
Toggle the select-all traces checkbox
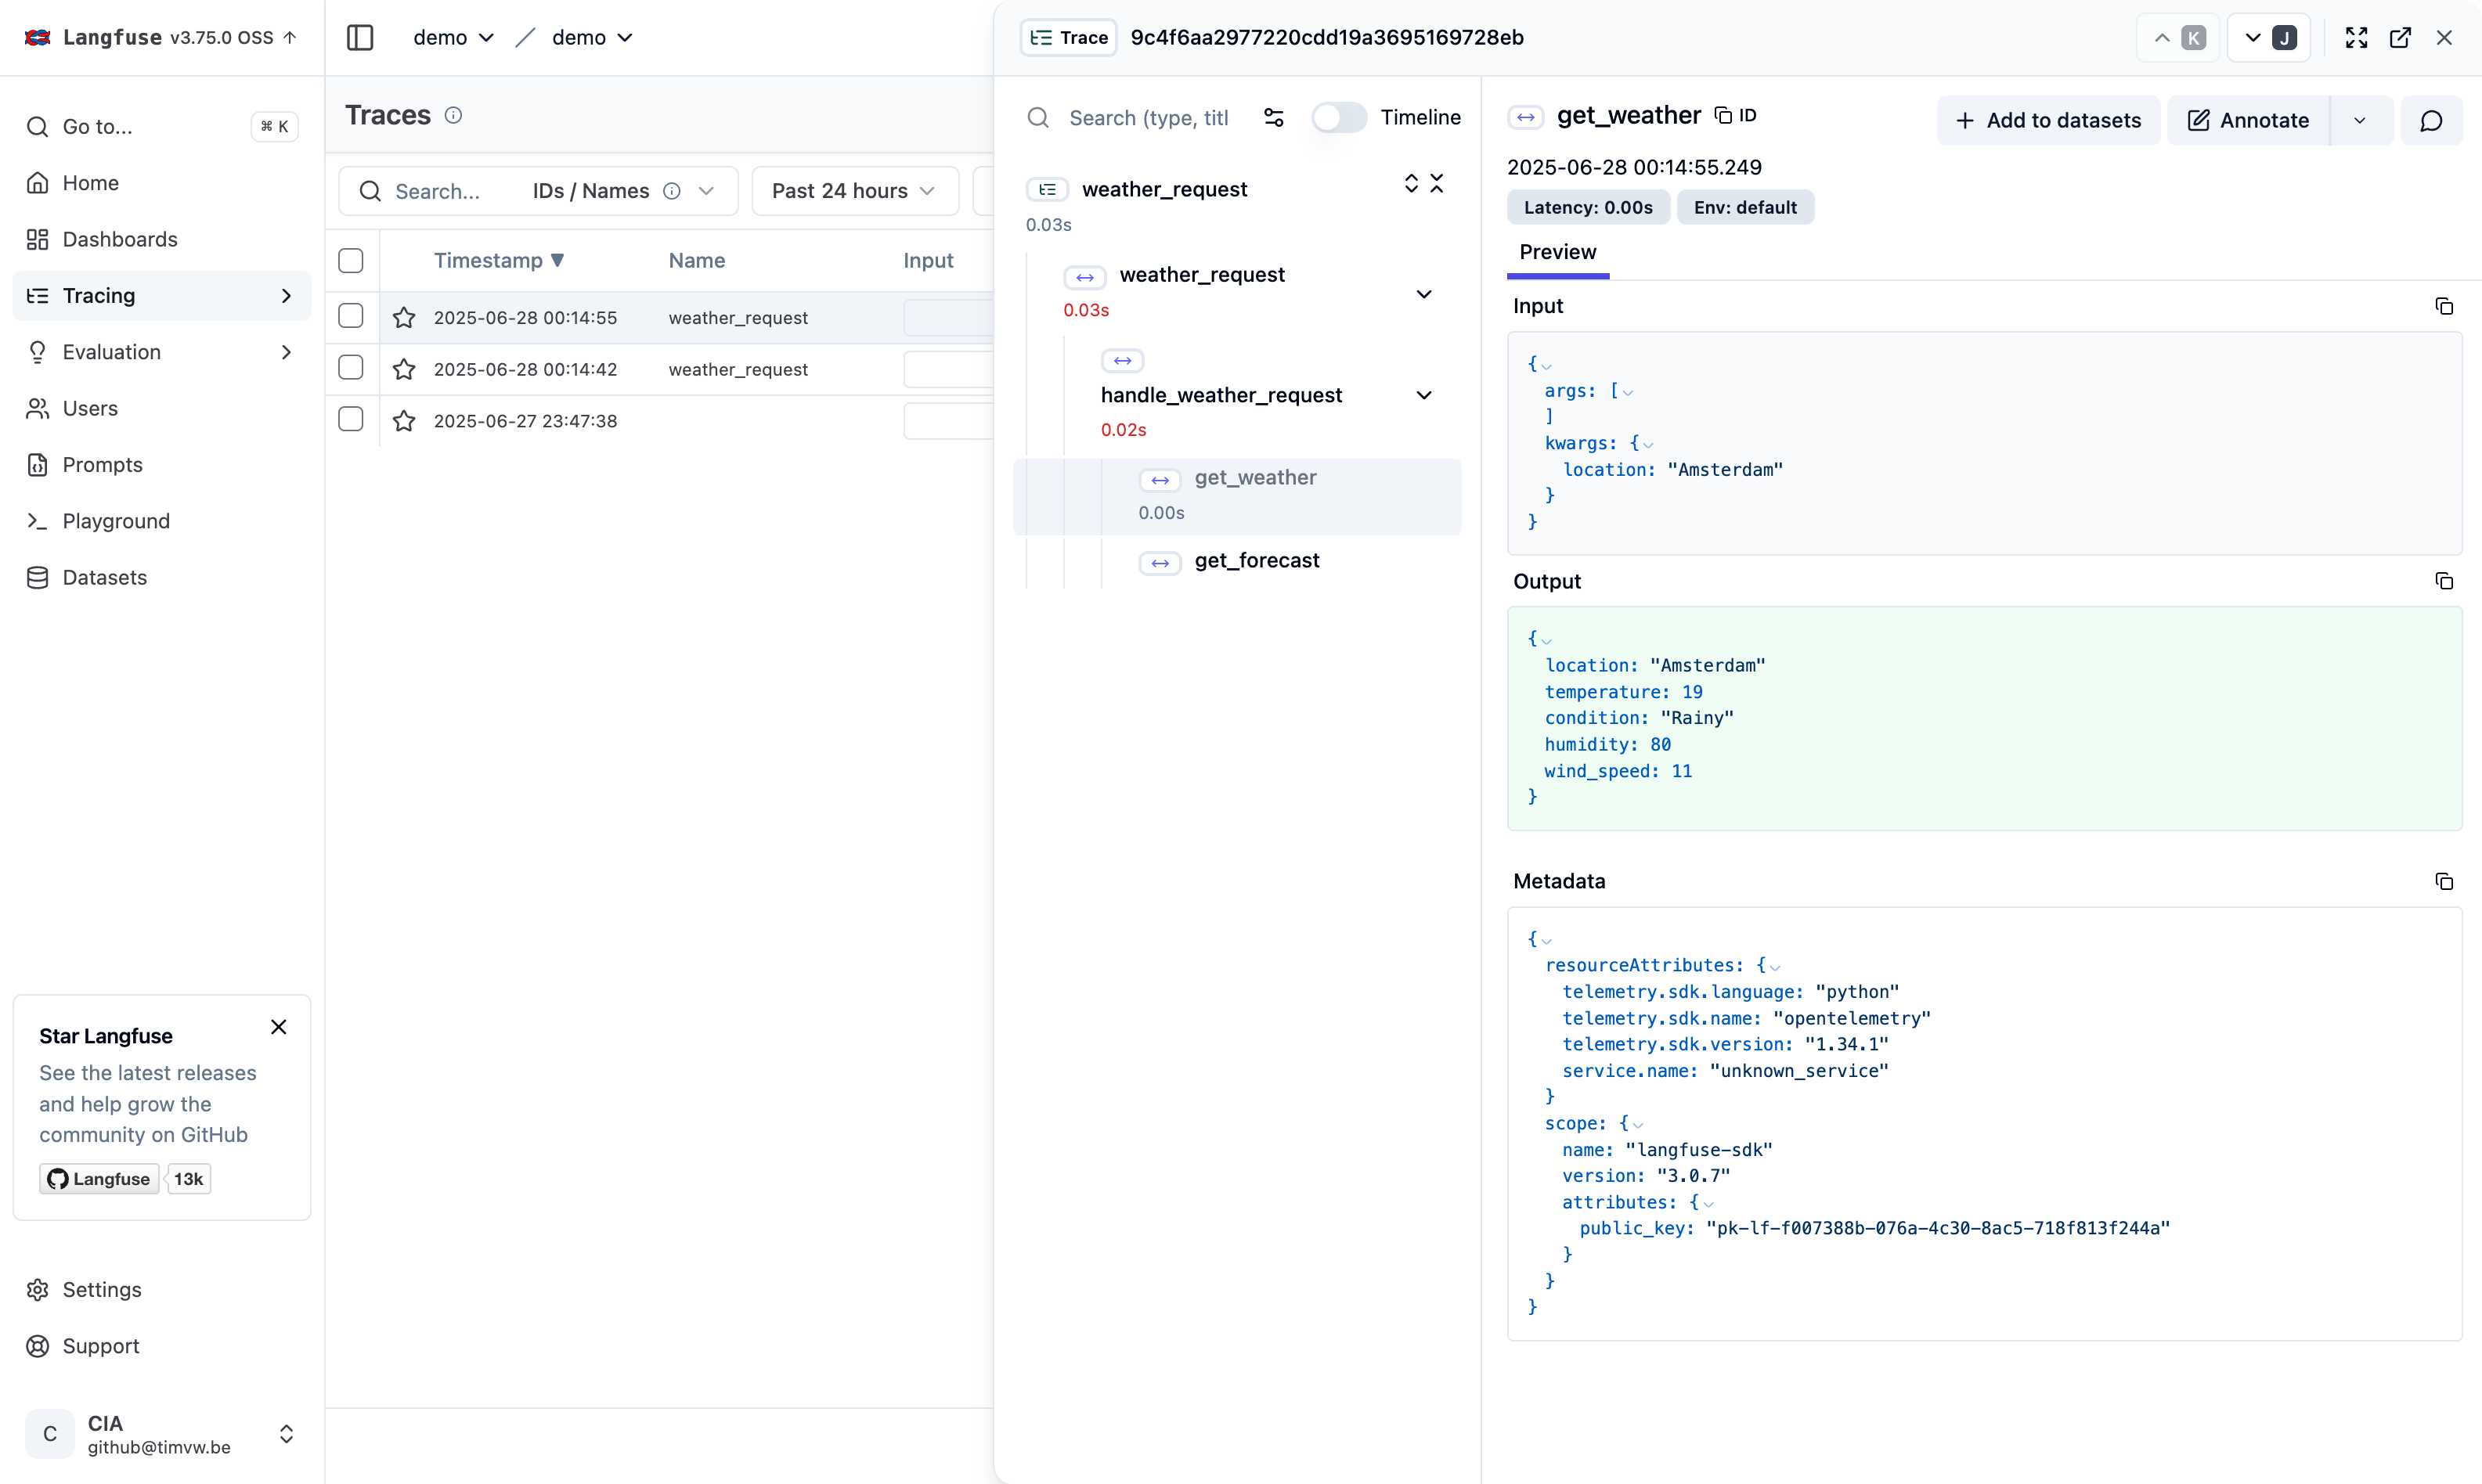click(x=351, y=261)
